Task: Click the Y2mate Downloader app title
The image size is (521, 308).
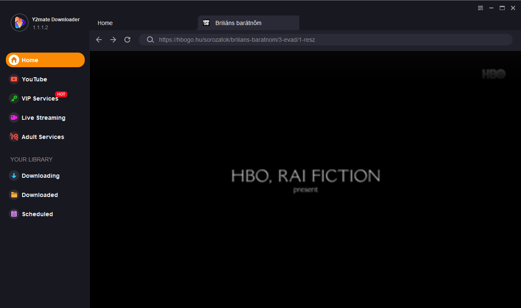Action: 56,20
